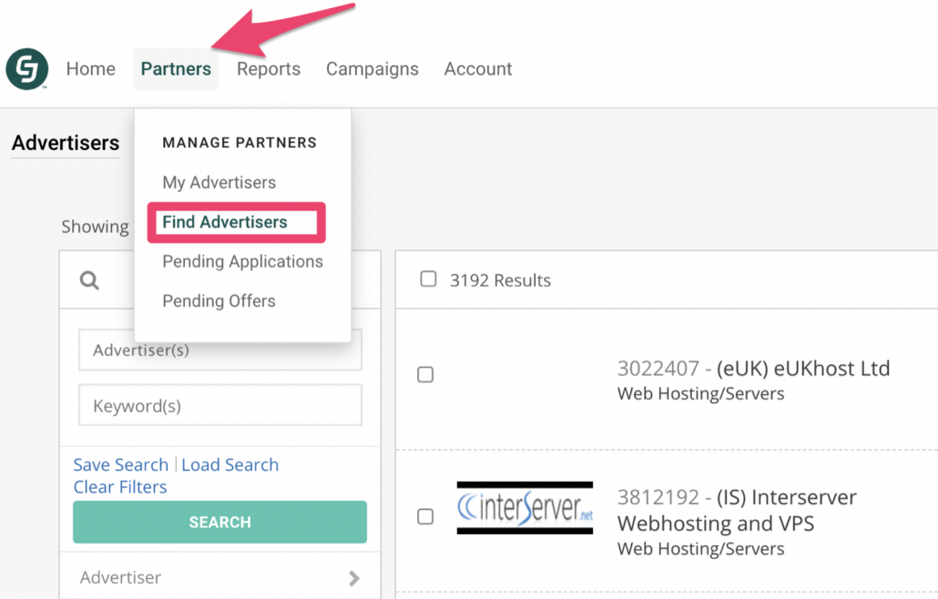Image resolution: width=938 pixels, height=599 pixels.
Task: Click the Load Search link
Action: [x=230, y=465]
